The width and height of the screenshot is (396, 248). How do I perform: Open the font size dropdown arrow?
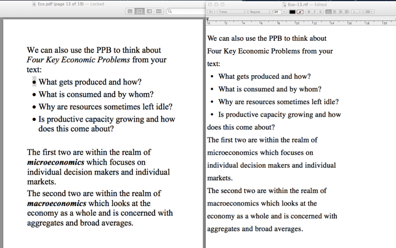point(284,12)
